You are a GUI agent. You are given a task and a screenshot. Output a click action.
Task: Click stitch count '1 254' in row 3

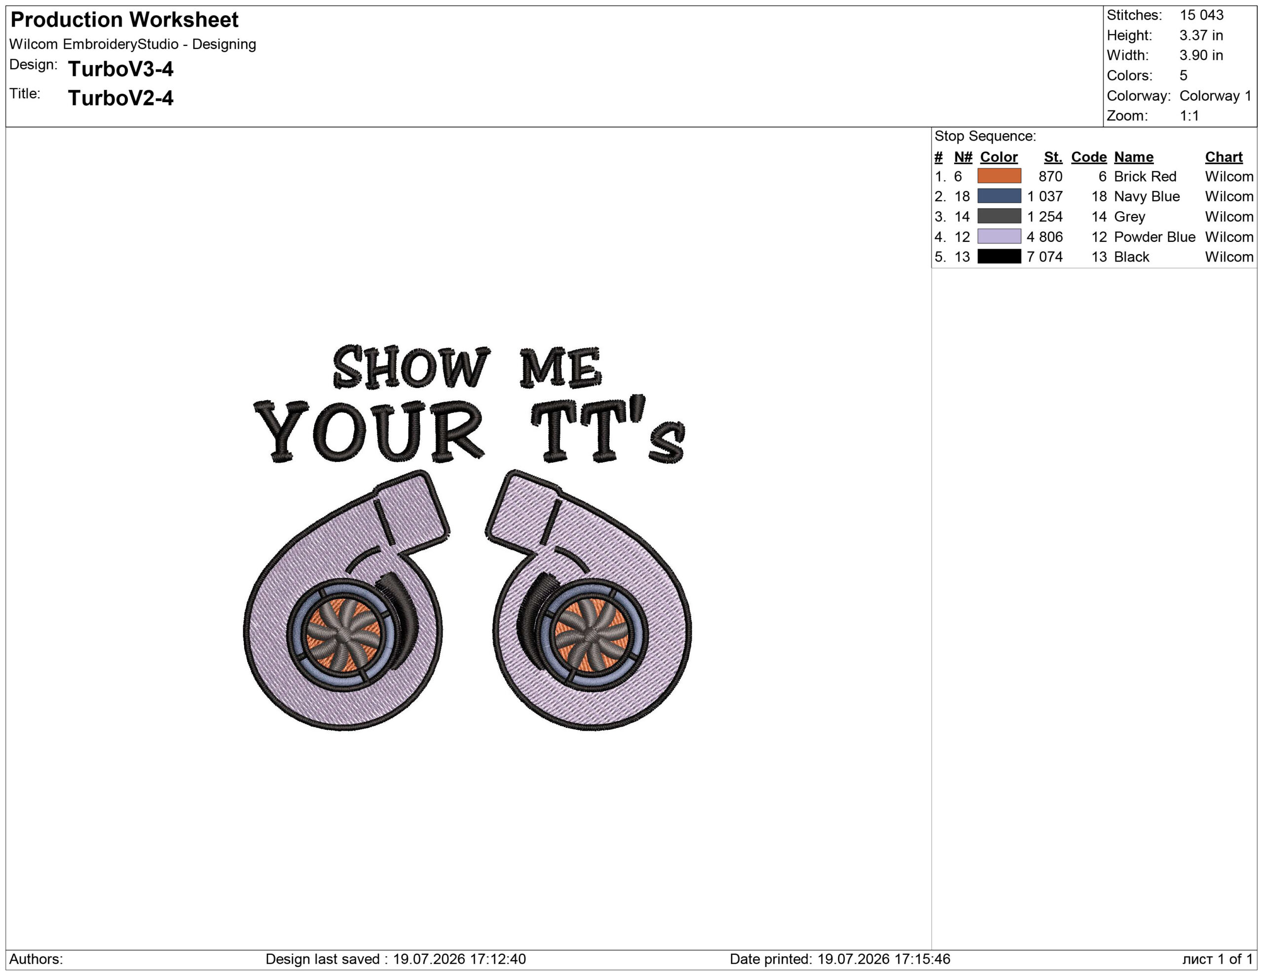coord(1044,217)
